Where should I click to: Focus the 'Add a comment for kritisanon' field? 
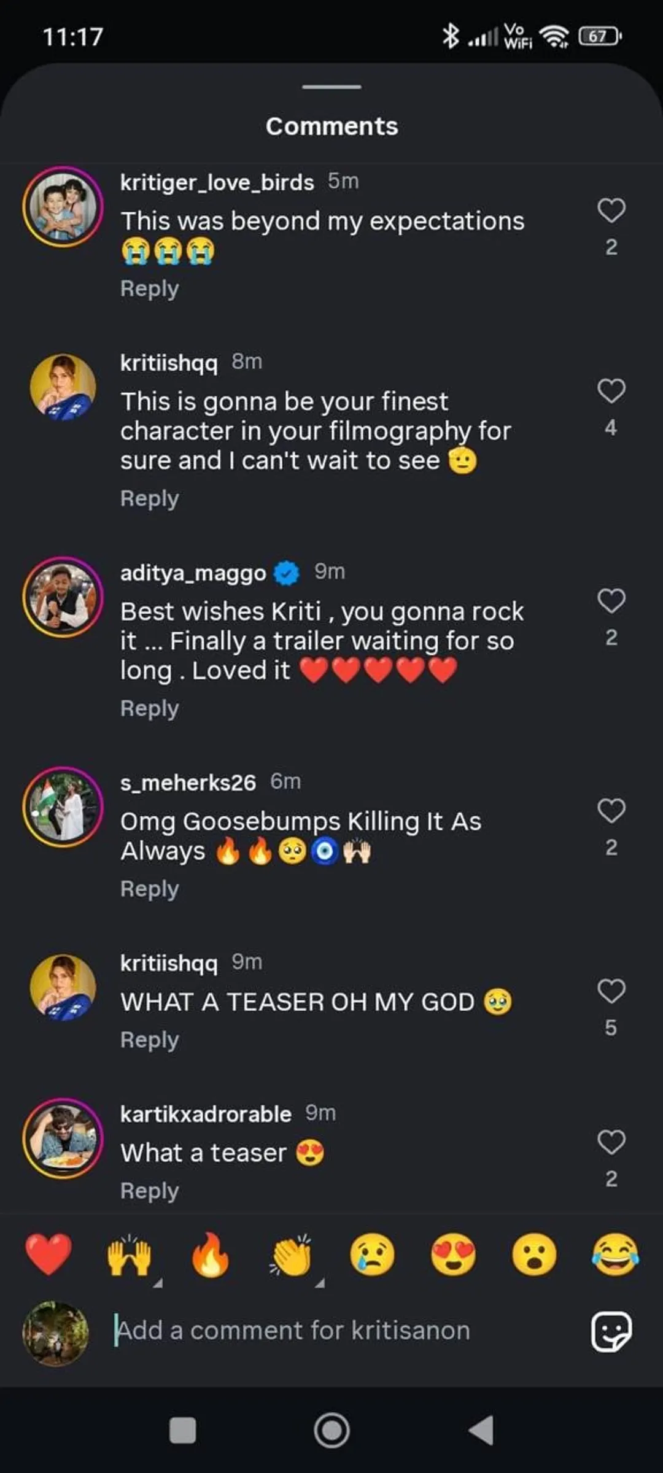pyautogui.click(x=331, y=1331)
